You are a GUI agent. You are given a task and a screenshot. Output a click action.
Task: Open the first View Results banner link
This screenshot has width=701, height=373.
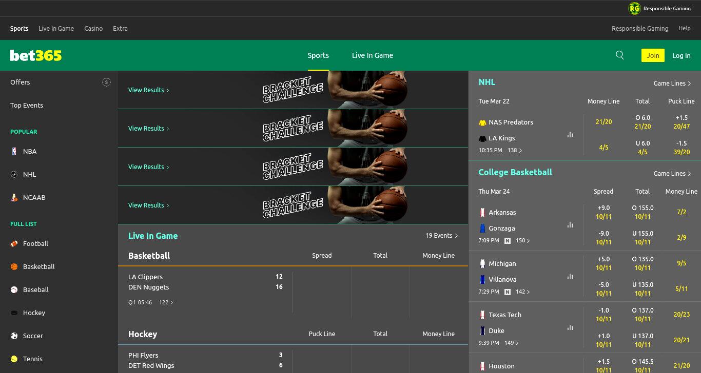click(149, 90)
